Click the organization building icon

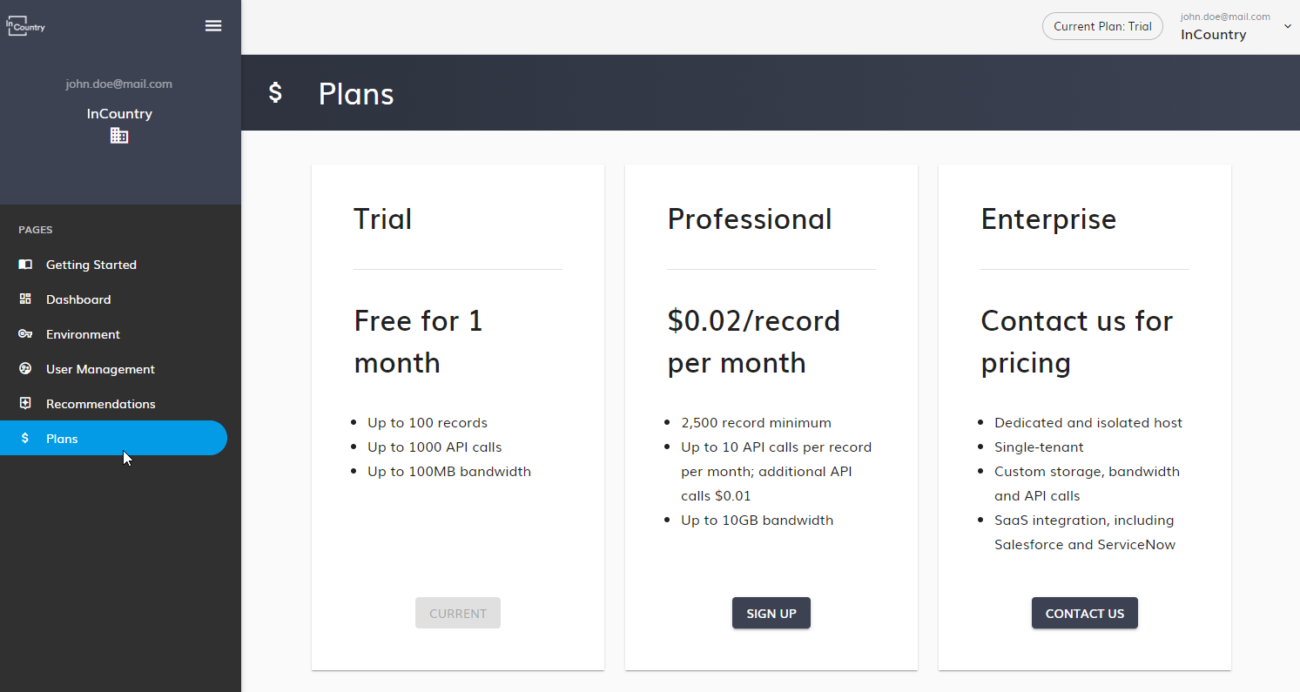coord(119,136)
